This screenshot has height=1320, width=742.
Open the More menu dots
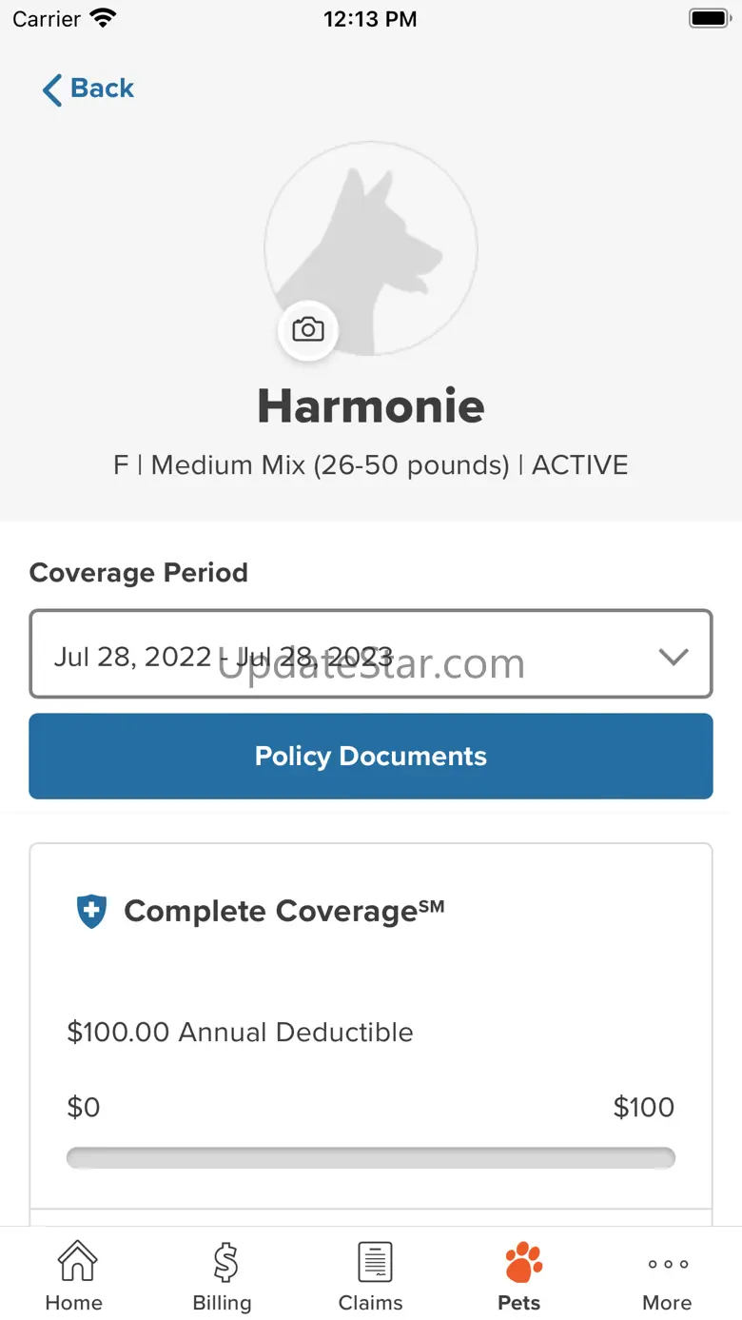pyautogui.click(x=667, y=1277)
